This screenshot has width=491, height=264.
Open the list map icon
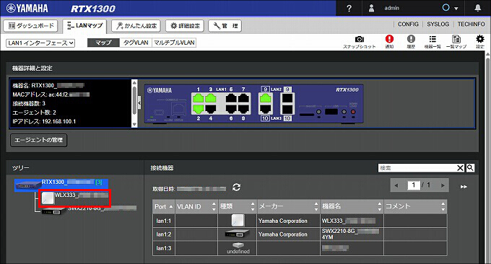(456, 42)
